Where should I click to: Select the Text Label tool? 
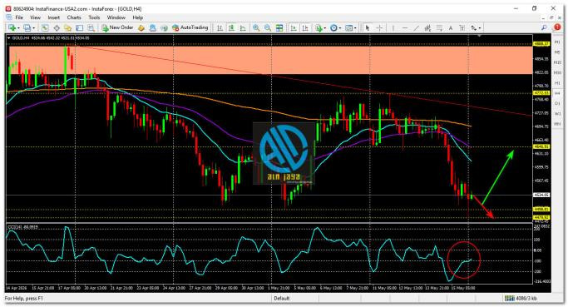[462, 28]
